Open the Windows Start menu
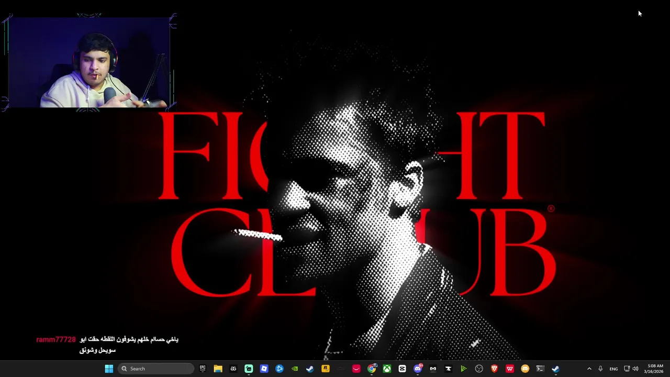670x377 pixels. point(109,369)
